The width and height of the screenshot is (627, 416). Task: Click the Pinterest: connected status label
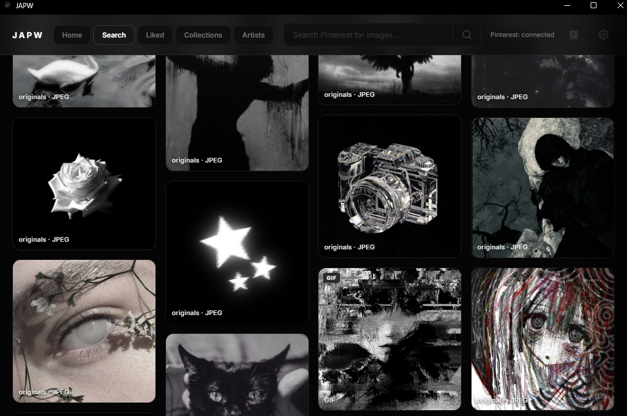click(522, 35)
